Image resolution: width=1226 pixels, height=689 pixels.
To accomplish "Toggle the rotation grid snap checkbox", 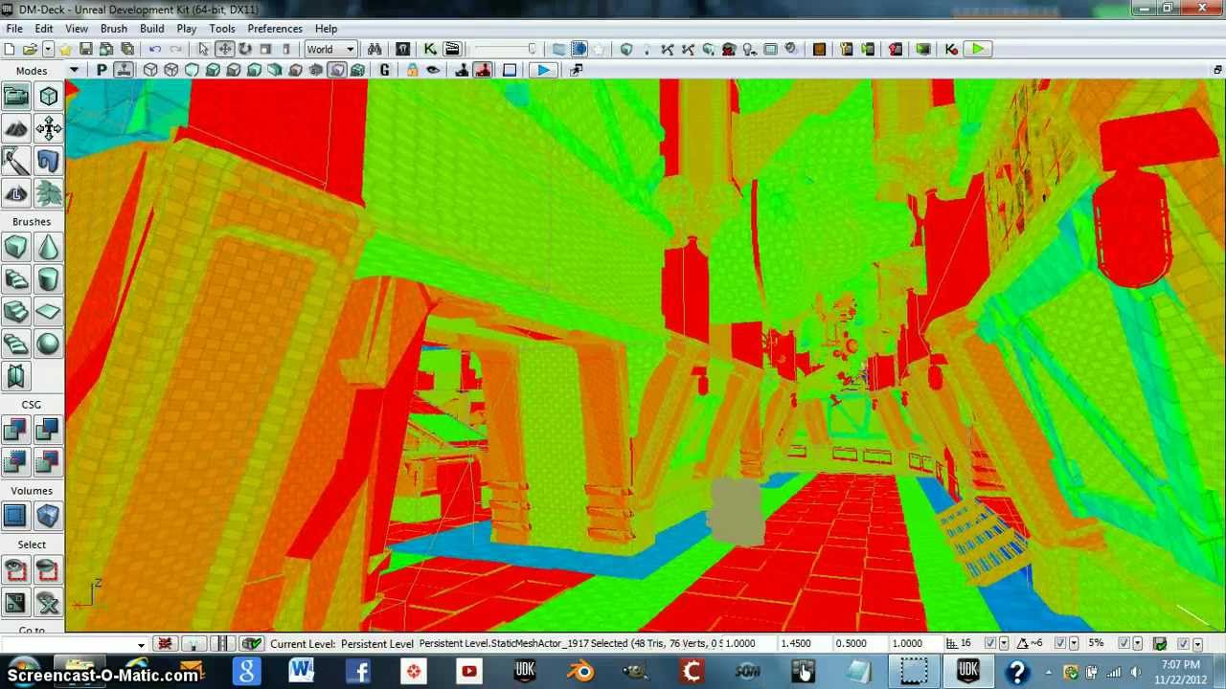I will (1059, 644).
